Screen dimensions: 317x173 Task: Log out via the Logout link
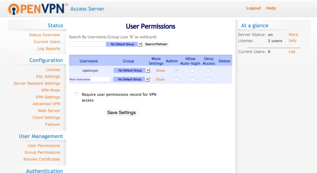click(254, 8)
